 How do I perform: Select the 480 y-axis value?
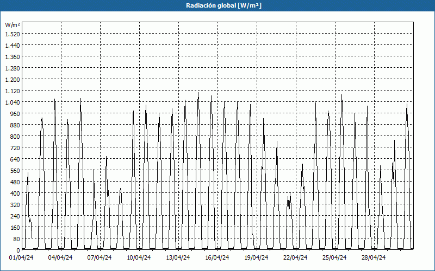coord(16,182)
